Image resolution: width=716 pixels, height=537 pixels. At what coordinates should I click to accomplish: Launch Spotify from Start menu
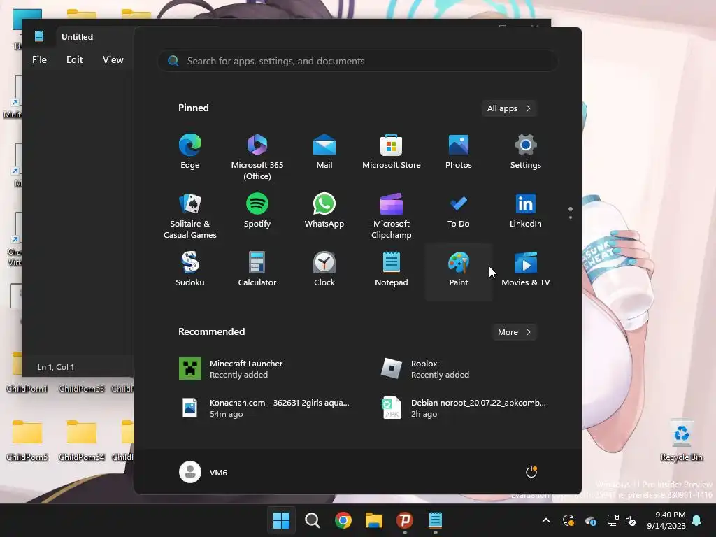click(257, 210)
